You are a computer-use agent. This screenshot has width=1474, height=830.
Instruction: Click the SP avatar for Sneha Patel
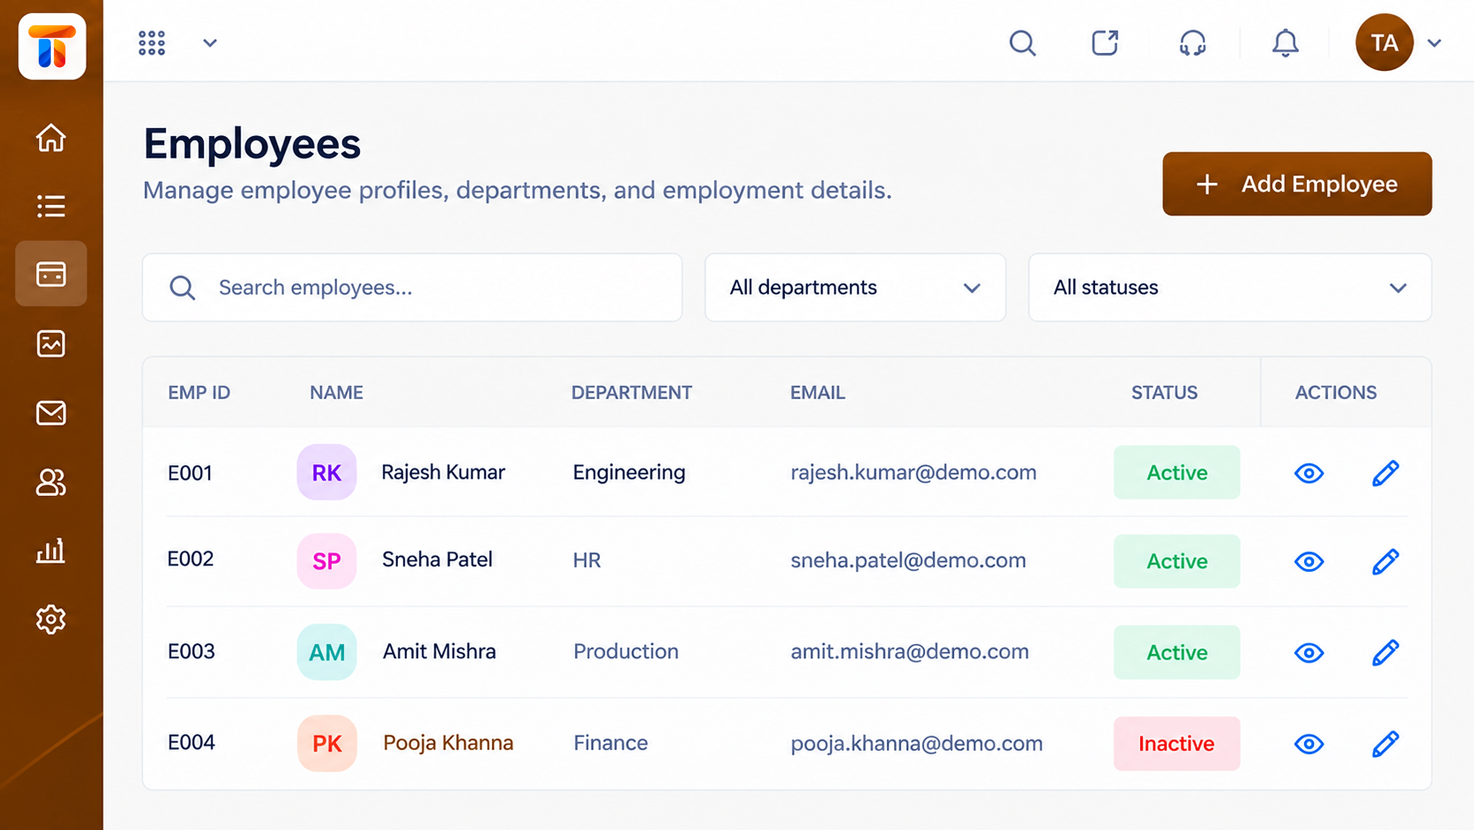coord(327,561)
